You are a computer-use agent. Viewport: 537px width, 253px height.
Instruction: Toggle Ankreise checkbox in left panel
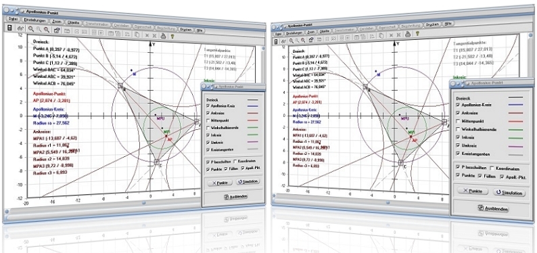pos(208,113)
